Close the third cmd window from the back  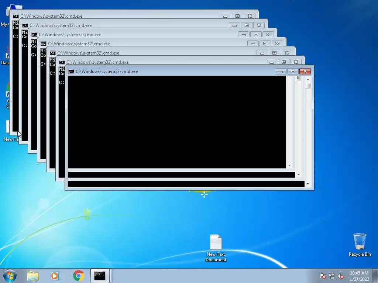(268, 34)
